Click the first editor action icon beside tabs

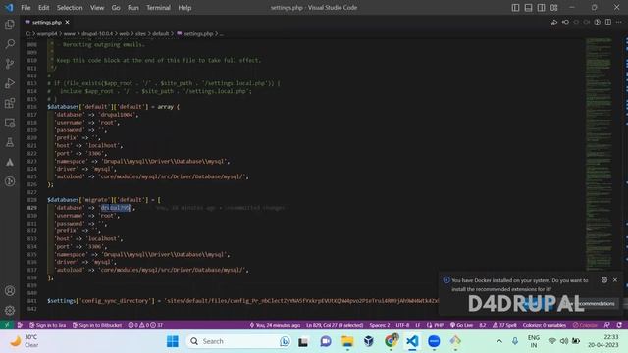(x=554, y=22)
